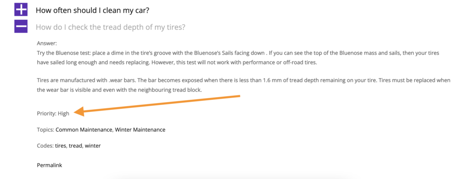
Task: Click the "Topics:" label
Action: (45, 130)
